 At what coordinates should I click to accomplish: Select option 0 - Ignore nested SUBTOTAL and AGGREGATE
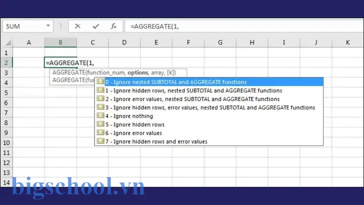(209, 82)
